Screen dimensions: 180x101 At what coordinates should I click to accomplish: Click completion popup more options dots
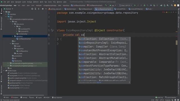coord(129,82)
